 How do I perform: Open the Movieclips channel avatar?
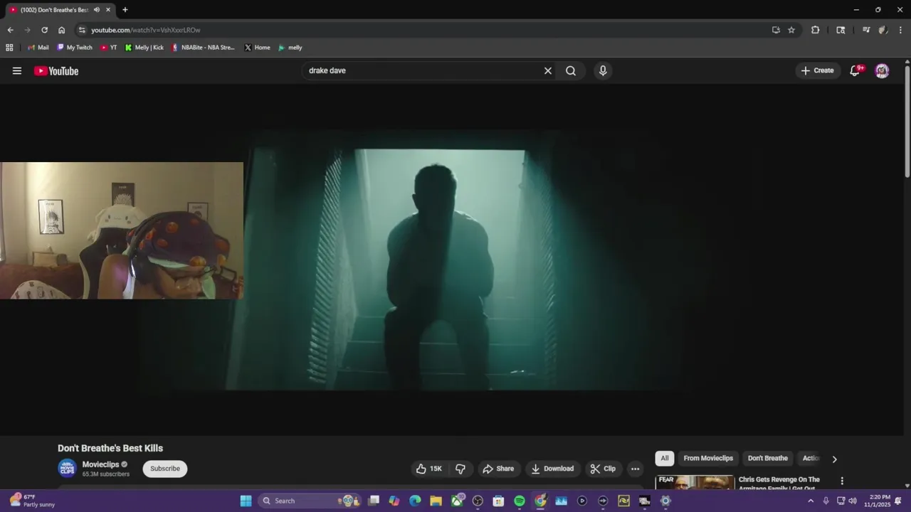pos(67,468)
